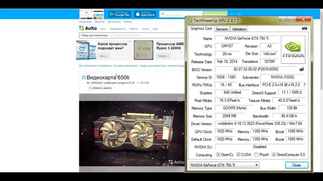Select the Graphics Card tab

(201, 29)
